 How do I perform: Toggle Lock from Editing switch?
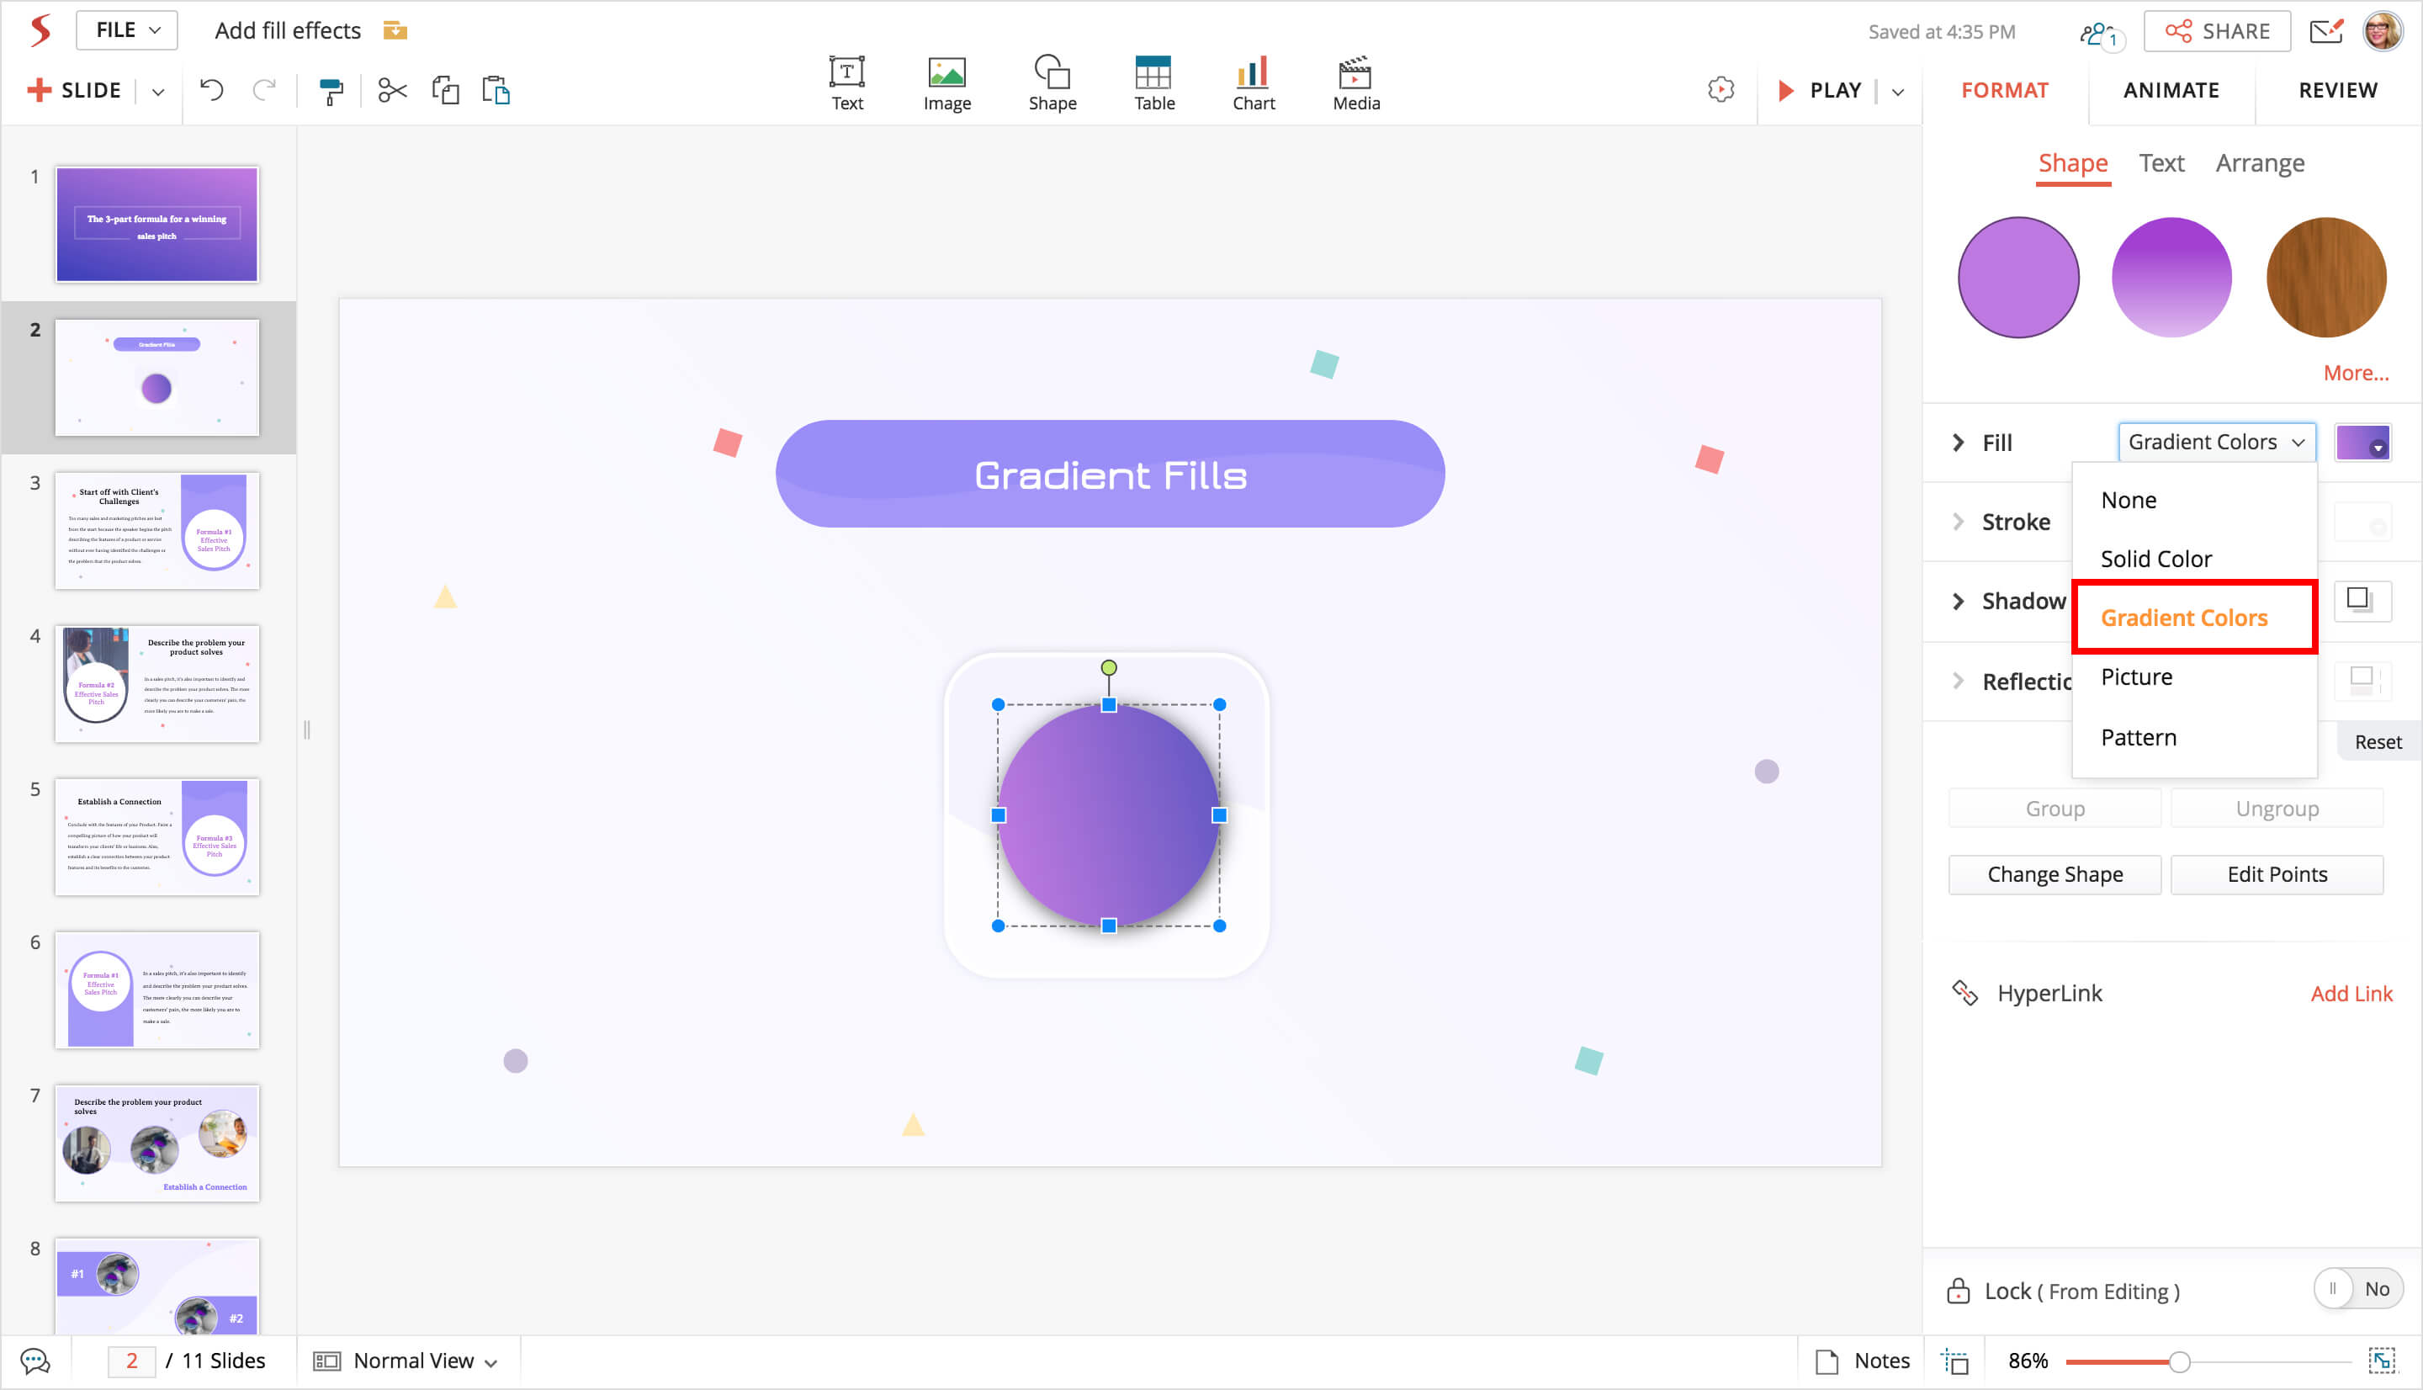pyautogui.click(x=2357, y=1289)
